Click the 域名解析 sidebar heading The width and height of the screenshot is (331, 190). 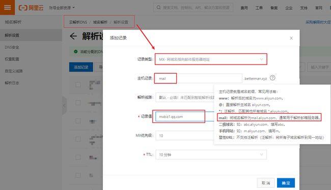13,22
